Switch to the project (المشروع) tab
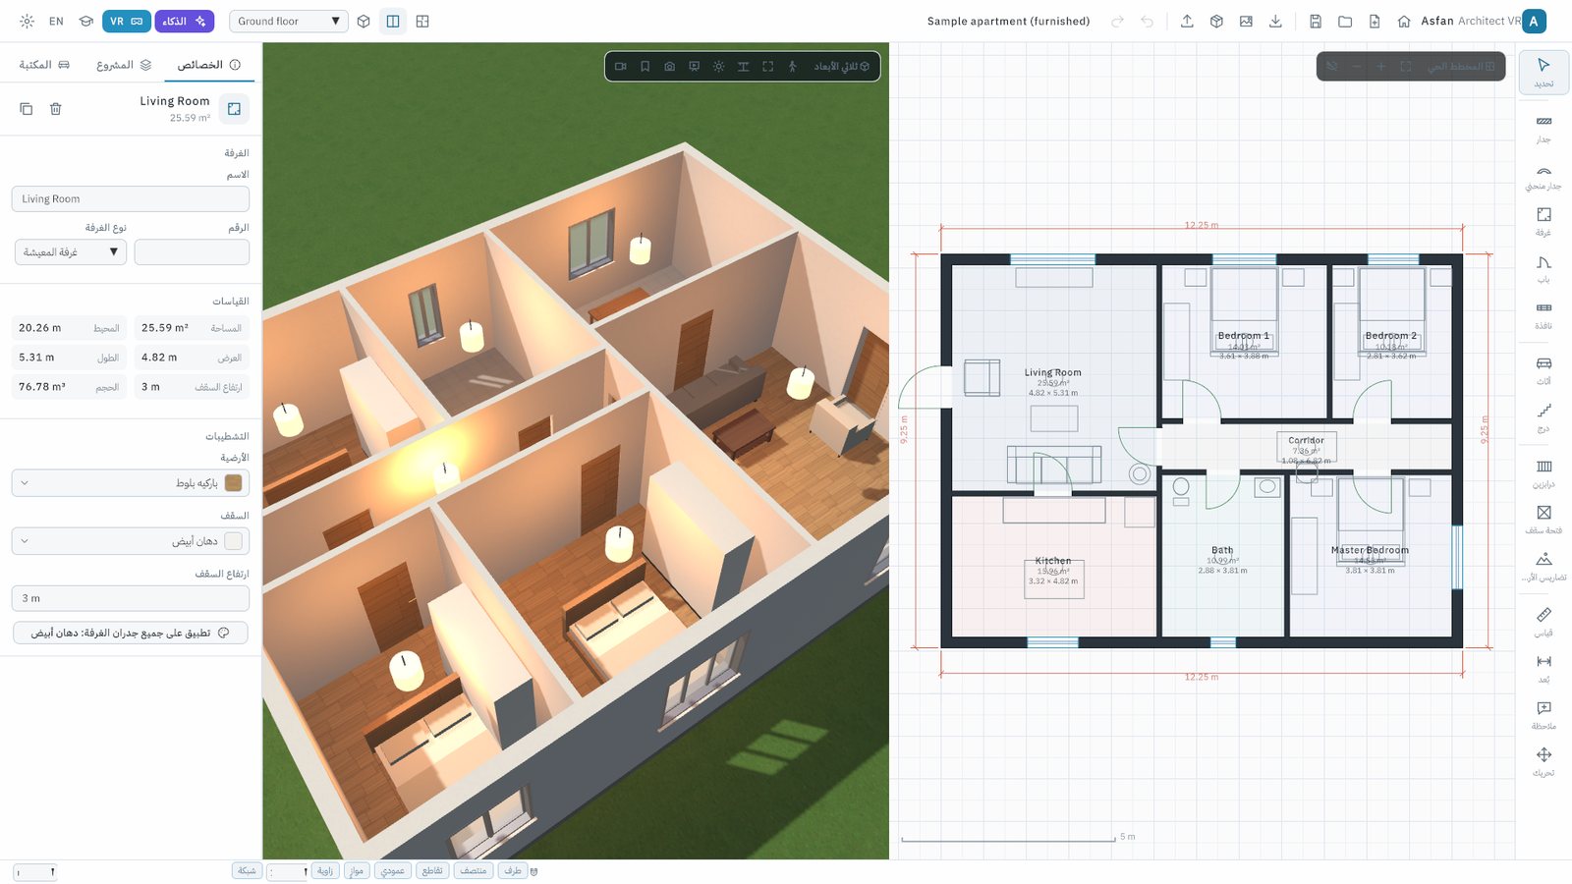 pyautogui.click(x=124, y=65)
